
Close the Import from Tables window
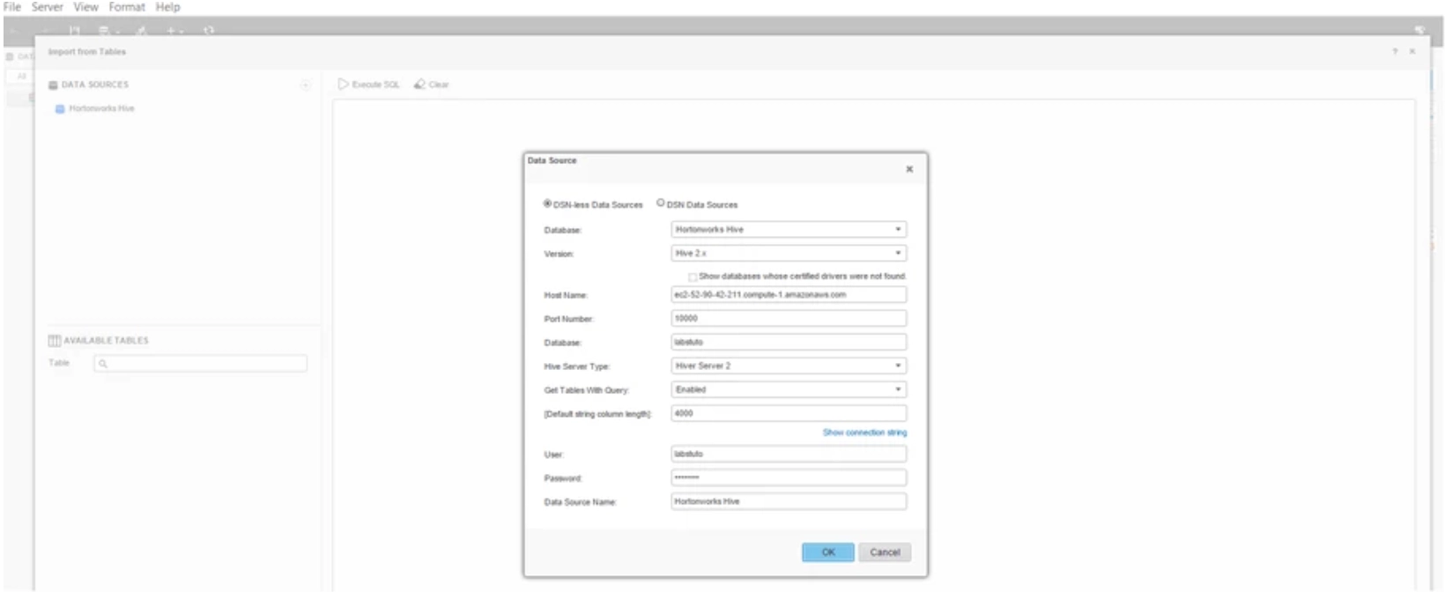[x=1412, y=52]
